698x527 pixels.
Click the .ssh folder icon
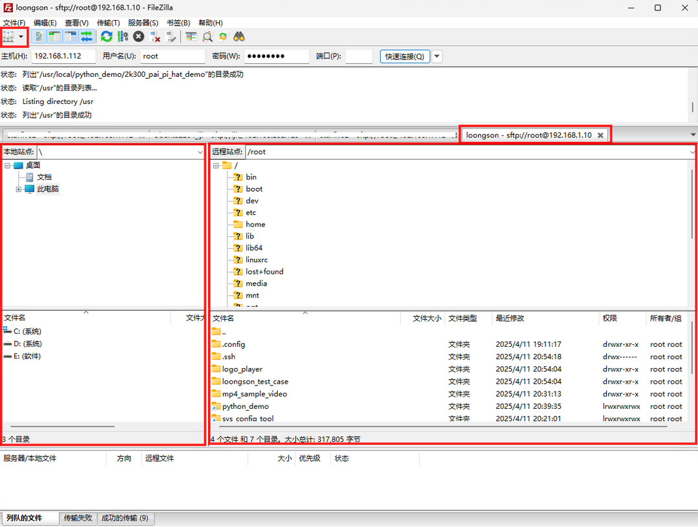(x=217, y=356)
